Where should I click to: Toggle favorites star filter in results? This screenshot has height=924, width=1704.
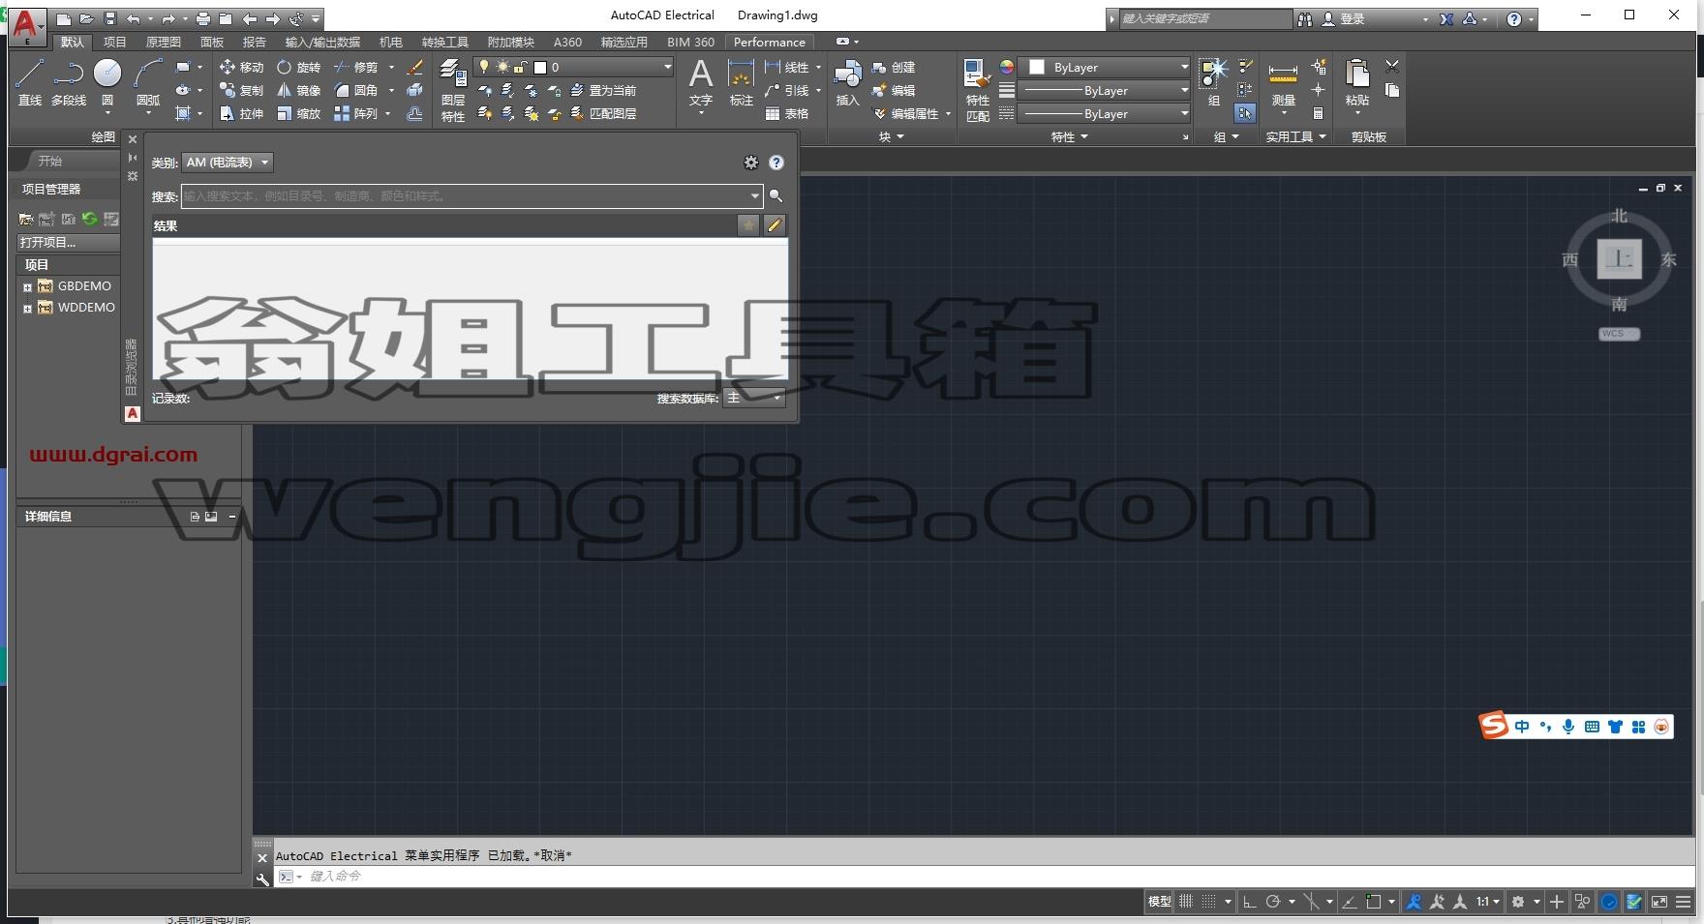pyautogui.click(x=748, y=225)
